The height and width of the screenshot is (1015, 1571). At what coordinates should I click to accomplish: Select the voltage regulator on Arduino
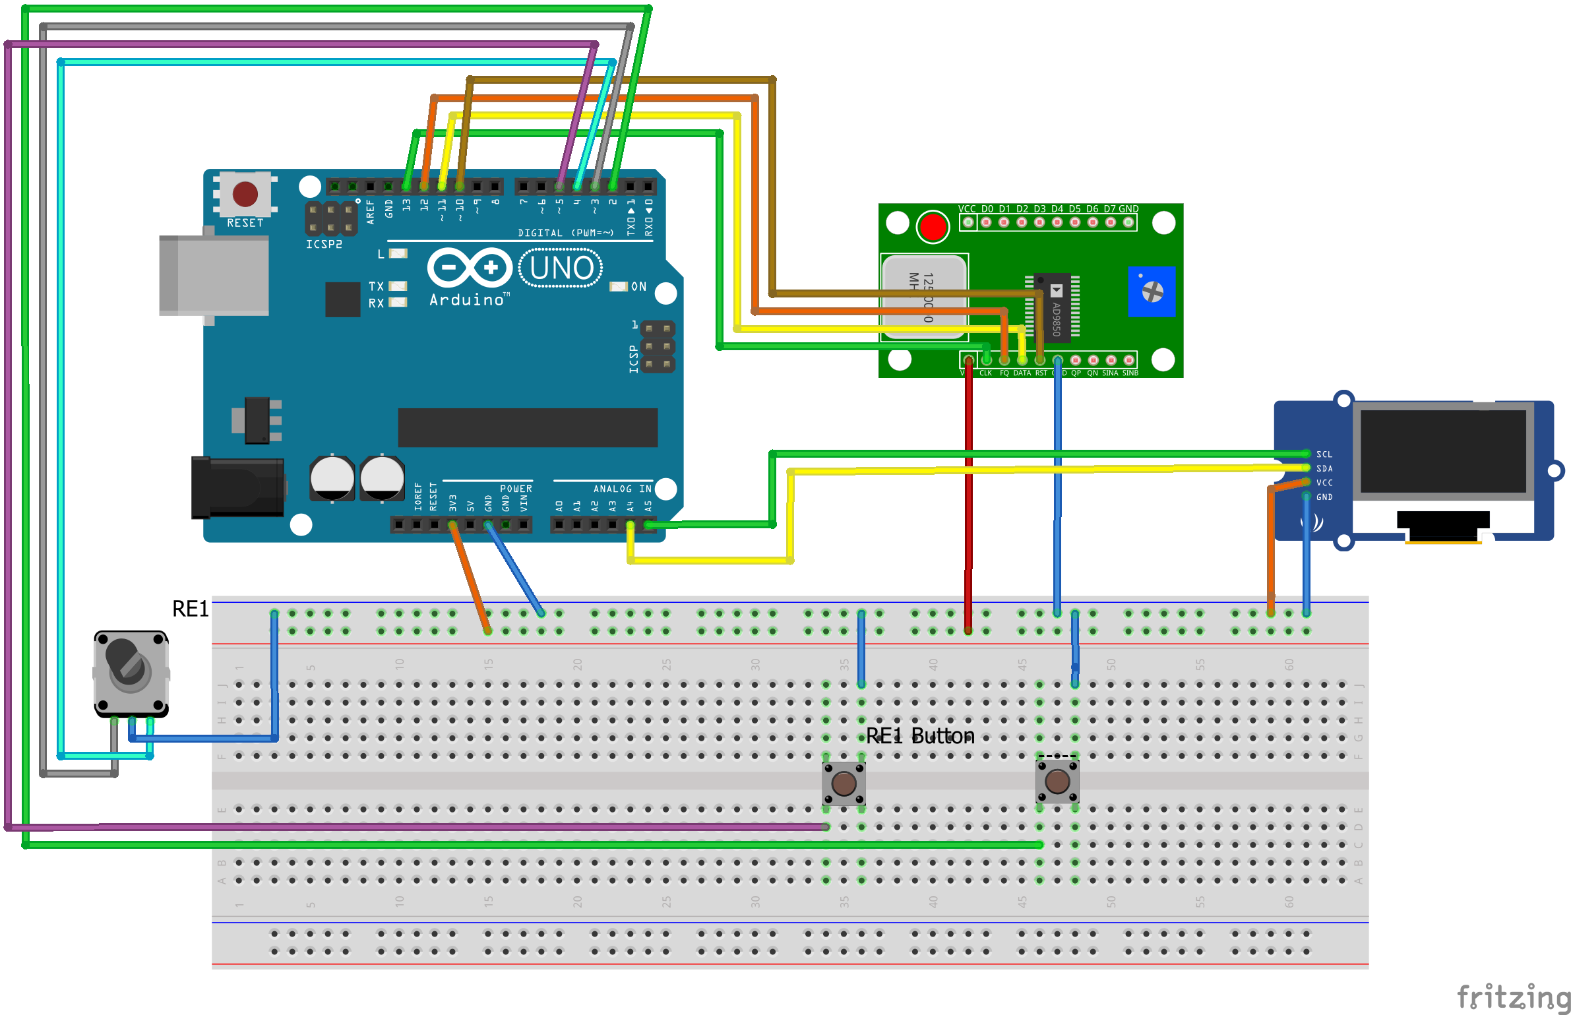(257, 420)
